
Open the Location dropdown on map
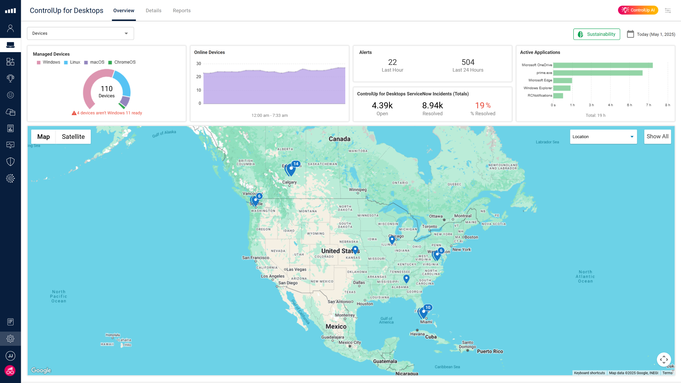(603, 137)
